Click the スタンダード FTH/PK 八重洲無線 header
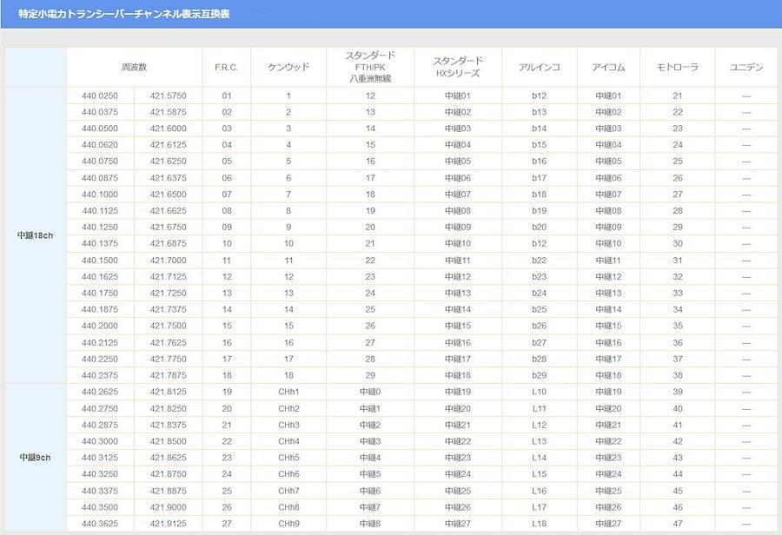Image resolution: width=782 pixels, height=535 pixels. 370,67
